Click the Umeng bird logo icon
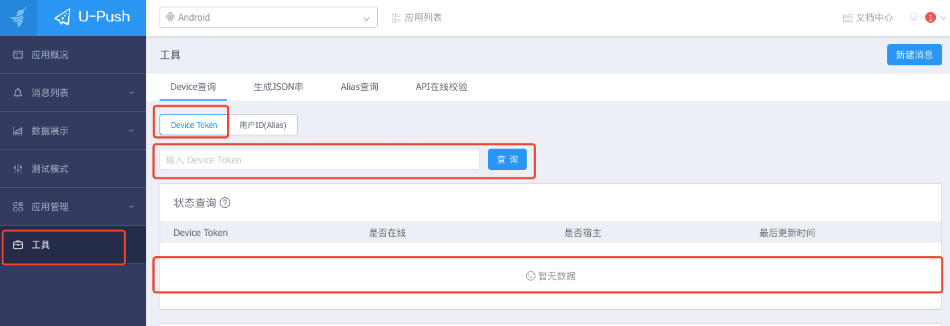The image size is (950, 326). tap(18, 17)
